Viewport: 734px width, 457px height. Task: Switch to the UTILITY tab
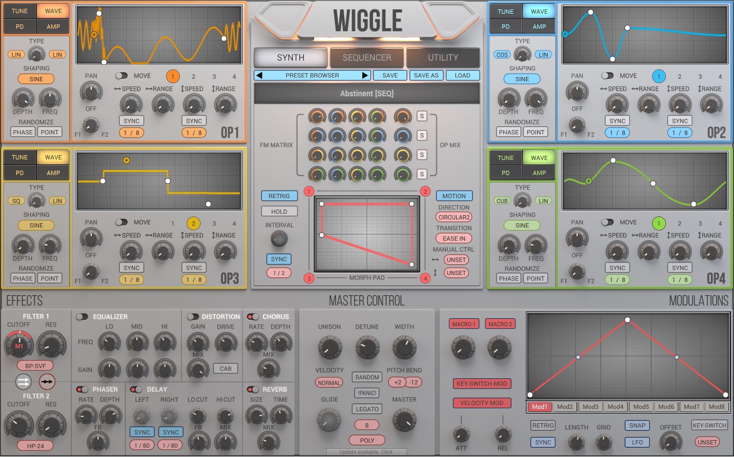pos(443,58)
